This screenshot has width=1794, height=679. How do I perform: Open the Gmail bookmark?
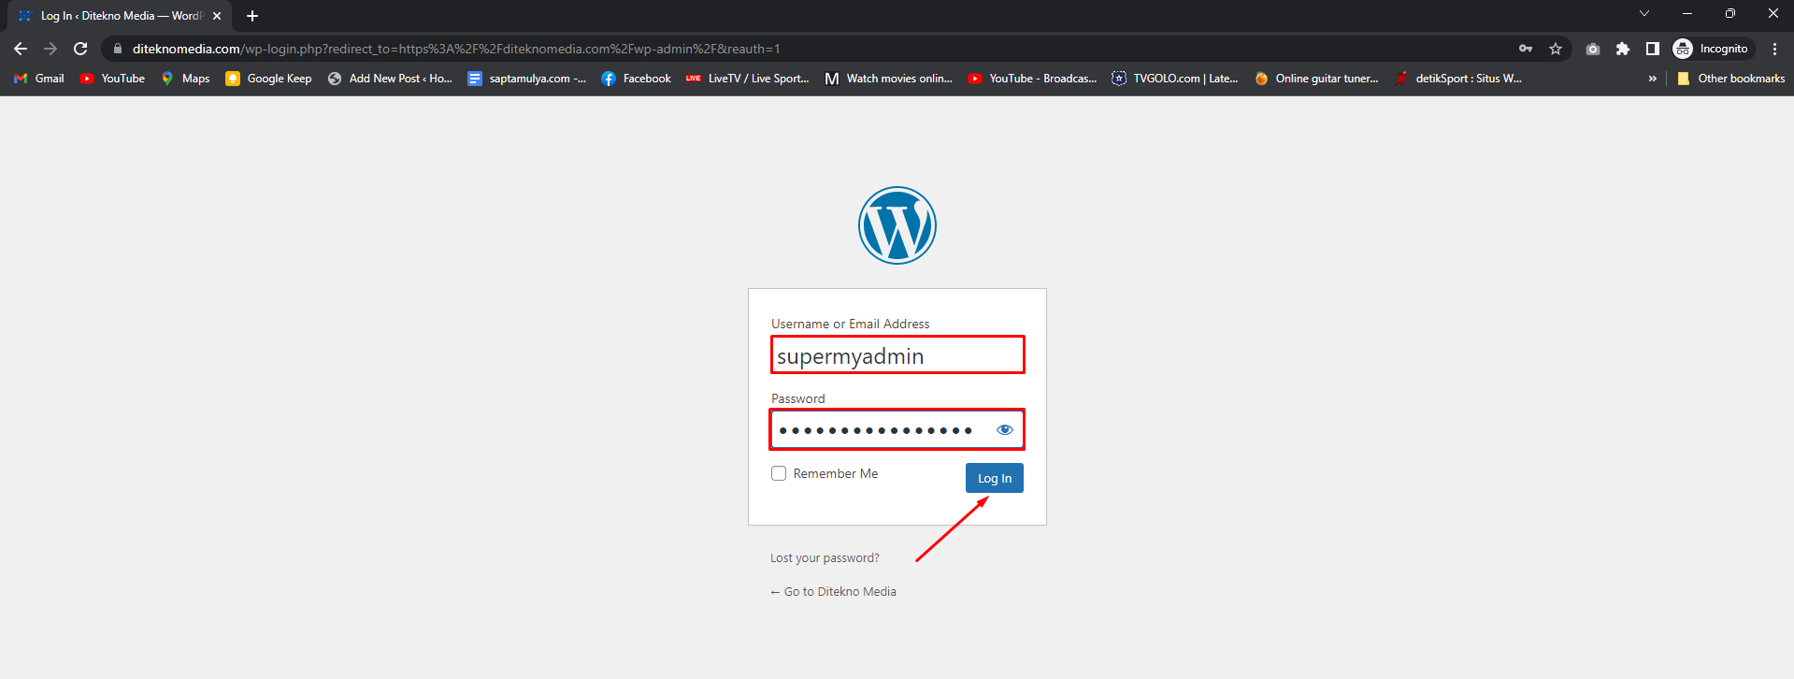point(39,79)
